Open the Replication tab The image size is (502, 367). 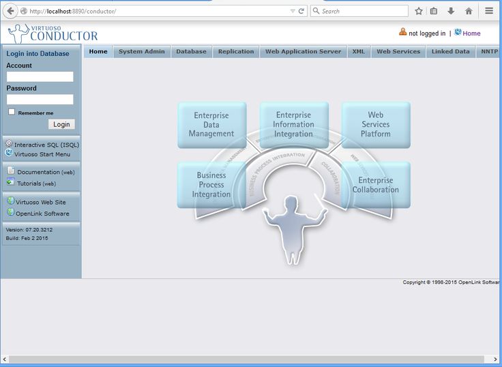tap(236, 52)
